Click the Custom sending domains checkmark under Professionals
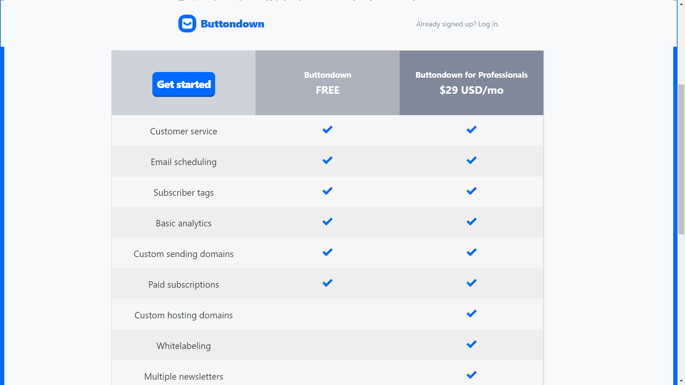685x385 pixels. 471,252
